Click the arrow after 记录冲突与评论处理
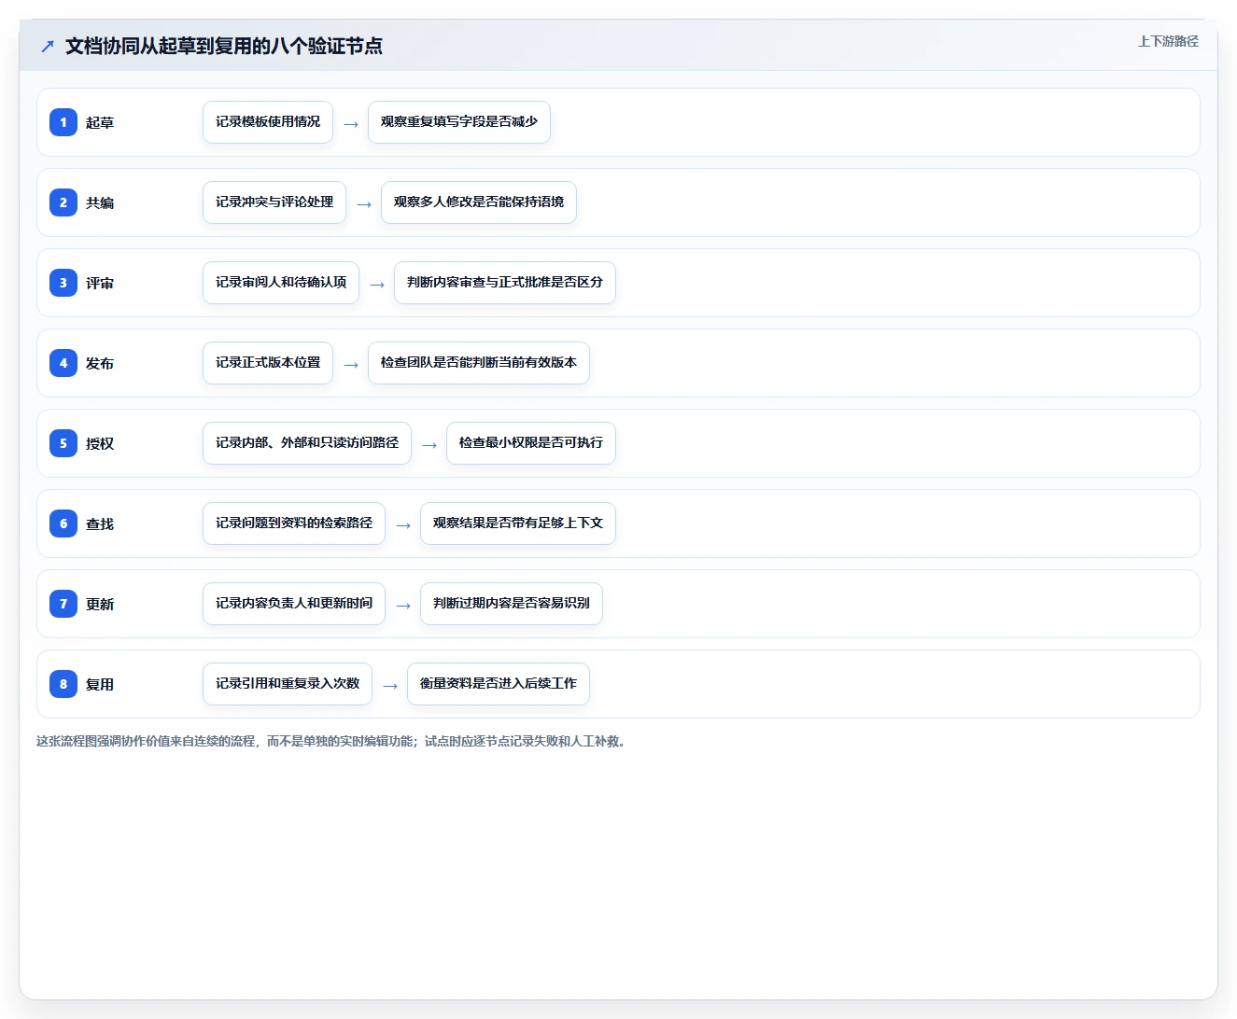This screenshot has width=1237, height=1019. (364, 203)
